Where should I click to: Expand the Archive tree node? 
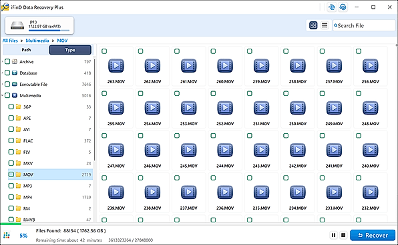(x=2, y=61)
